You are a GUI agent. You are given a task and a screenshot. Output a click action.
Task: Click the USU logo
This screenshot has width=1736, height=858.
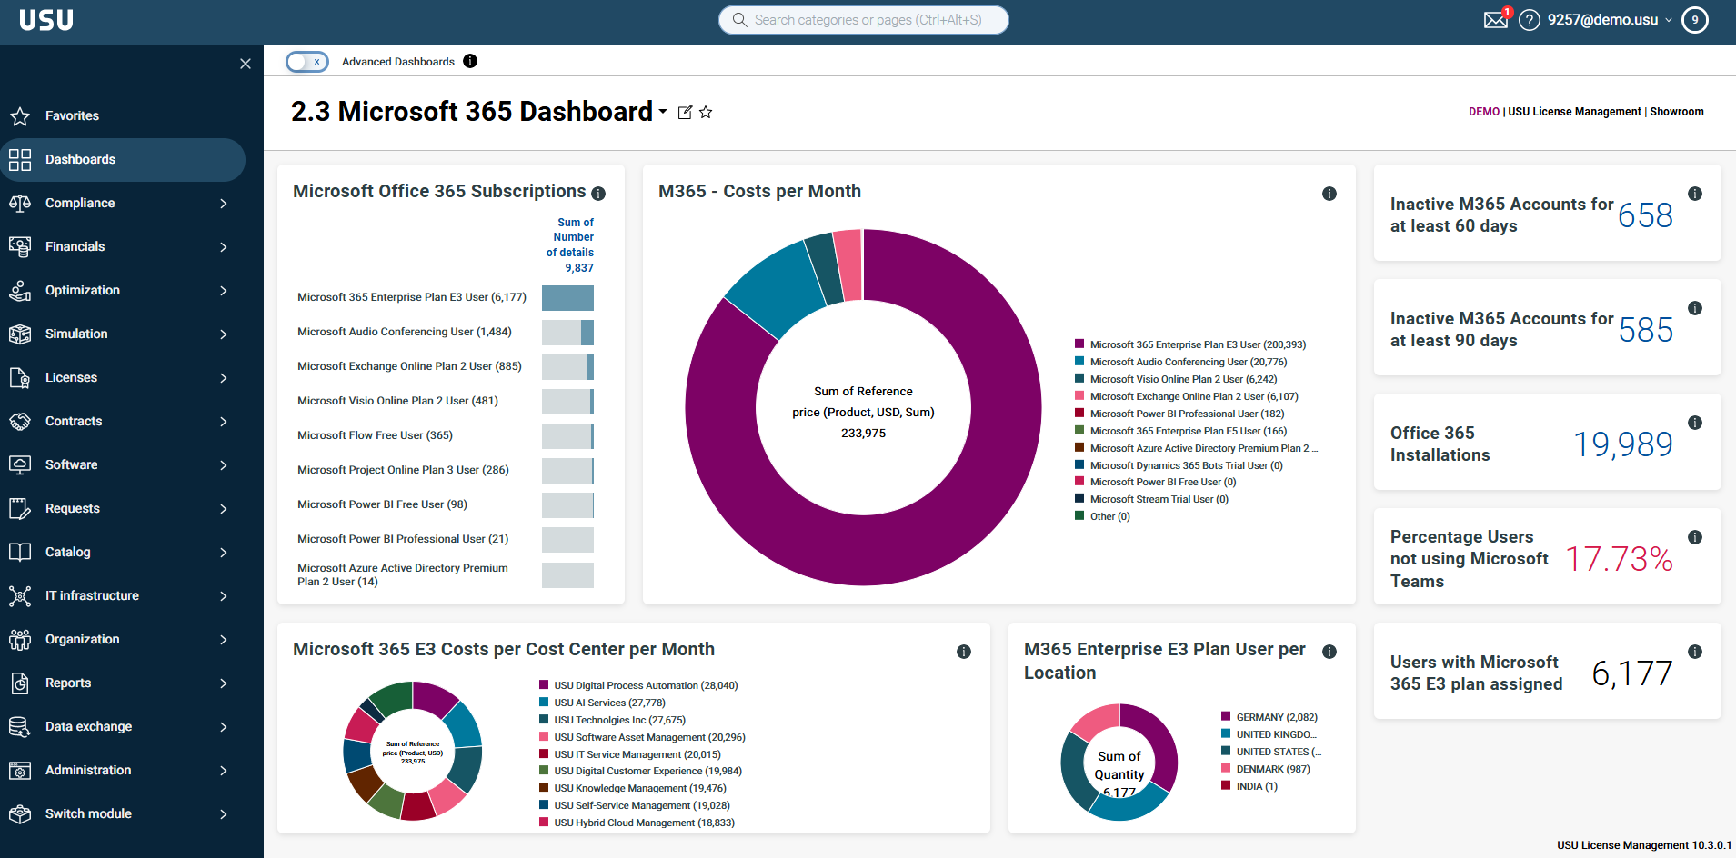click(46, 20)
